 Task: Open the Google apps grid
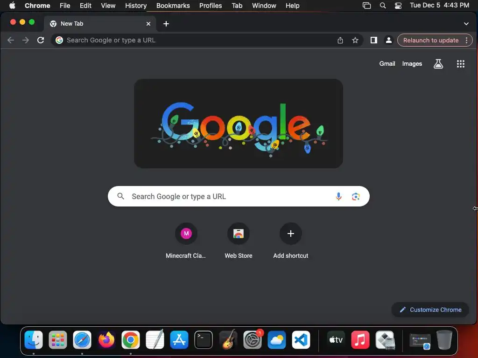coord(460,63)
